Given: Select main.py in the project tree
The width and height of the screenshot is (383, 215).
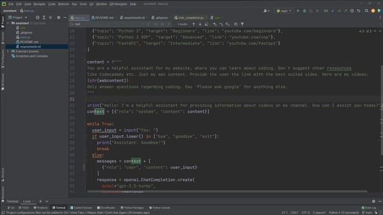Looking at the screenshot, I should (25, 37).
